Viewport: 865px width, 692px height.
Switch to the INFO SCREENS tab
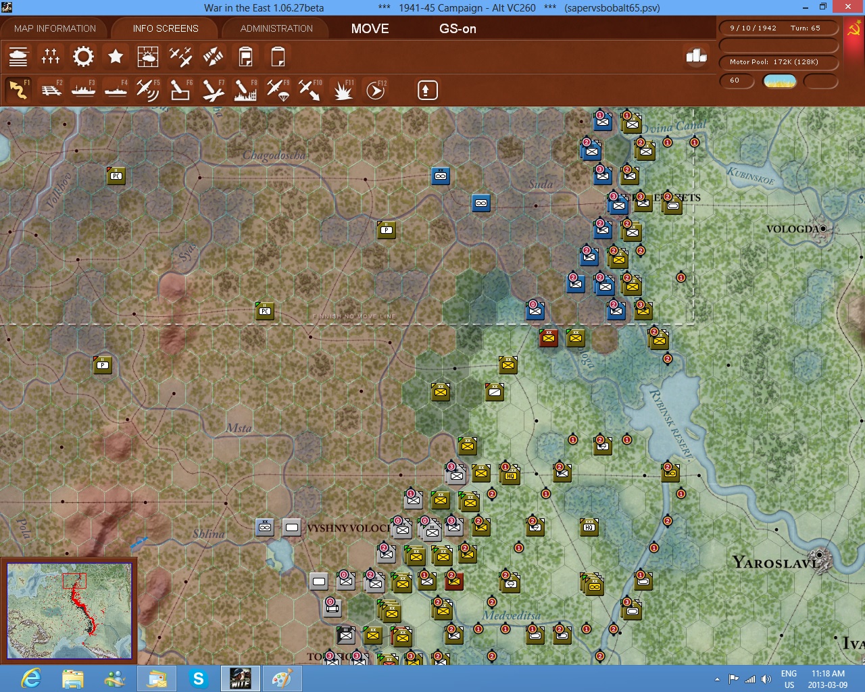[166, 28]
